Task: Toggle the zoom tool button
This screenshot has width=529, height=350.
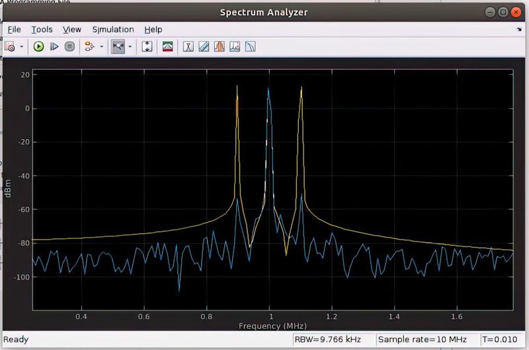Action: pyautogui.click(x=118, y=47)
